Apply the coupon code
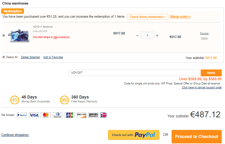The width and height of the screenshot is (225, 144). (x=211, y=73)
